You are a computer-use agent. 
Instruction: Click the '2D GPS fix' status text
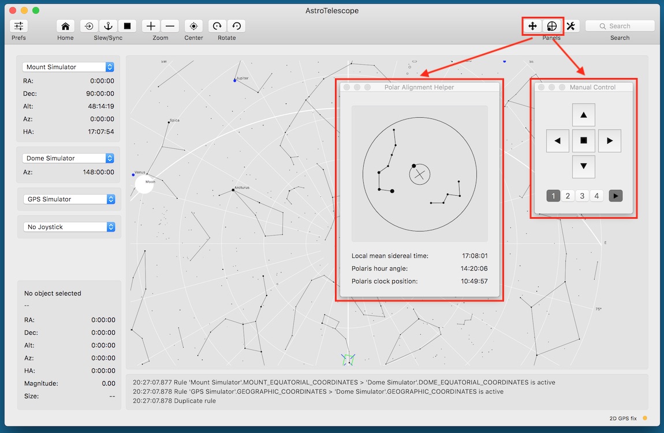pyautogui.click(x=623, y=418)
